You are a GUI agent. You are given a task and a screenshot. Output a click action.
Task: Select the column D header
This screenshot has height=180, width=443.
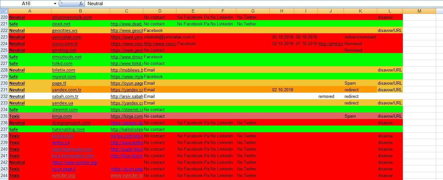click(x=159, y=11)
